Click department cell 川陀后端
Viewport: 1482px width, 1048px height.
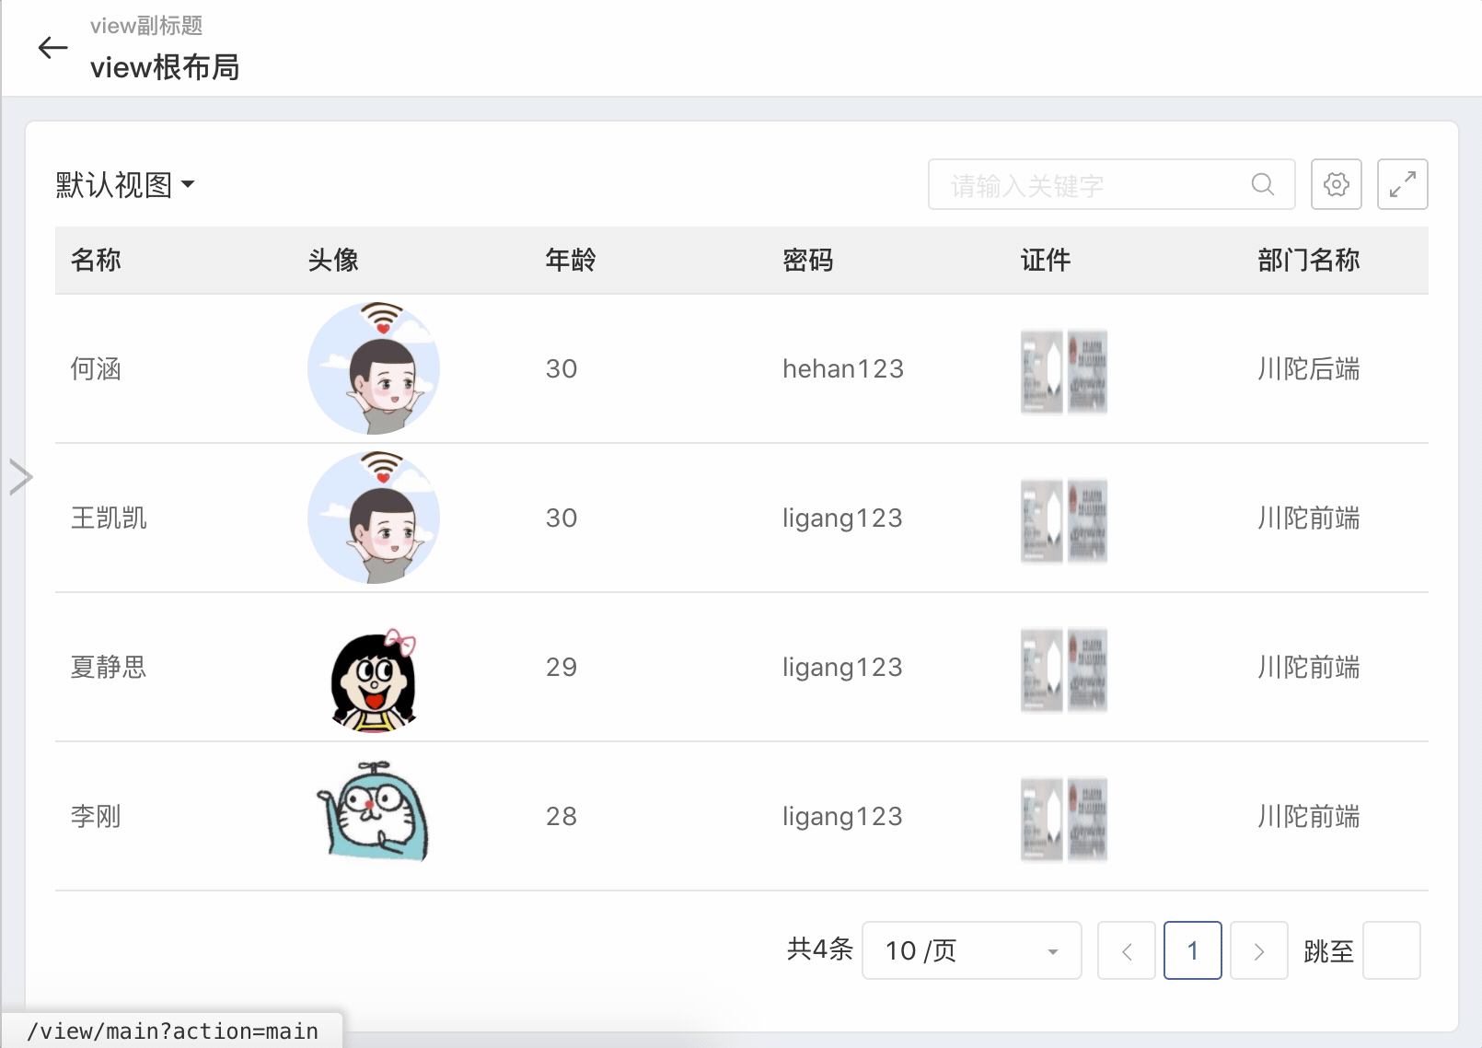1309,368
